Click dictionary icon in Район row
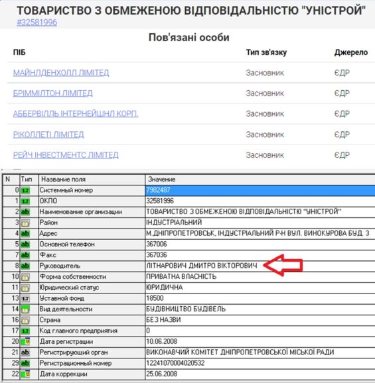Screen dimensions: 375x383 [x=25, y=223]
